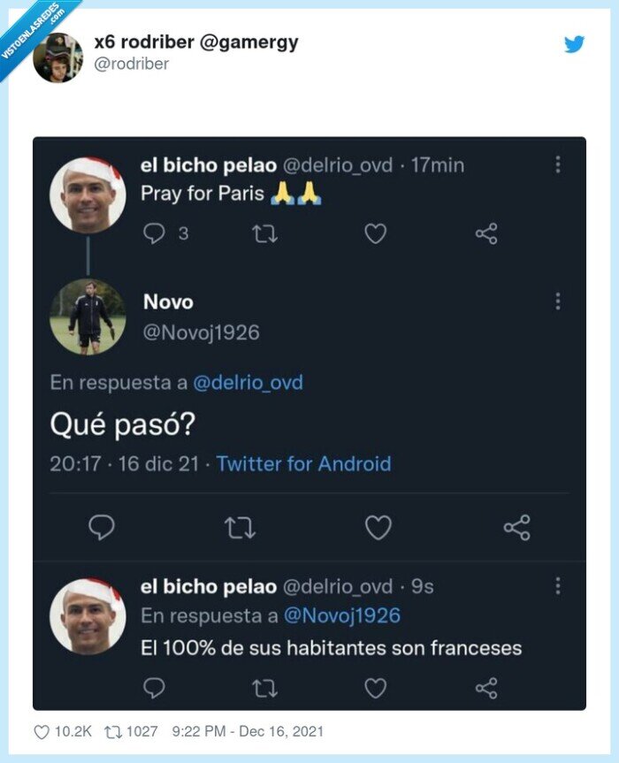Open the share icon on Pray for Paris tweet
The image size is (619, 763).
485,233
